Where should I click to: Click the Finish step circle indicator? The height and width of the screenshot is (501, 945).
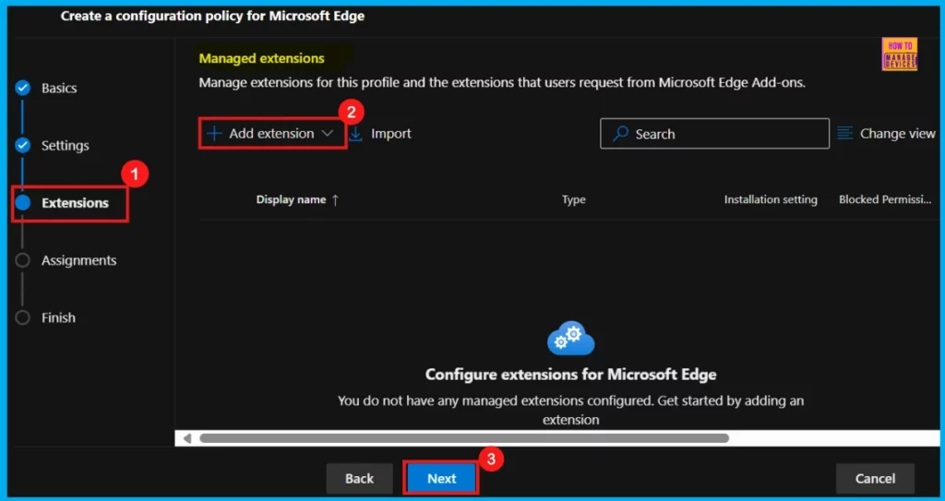click(x=22, y=317)
